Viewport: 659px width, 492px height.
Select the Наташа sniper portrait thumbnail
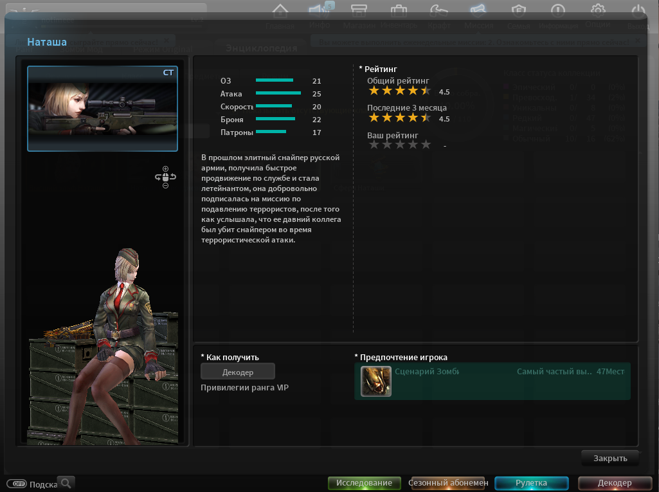click(103, 109)
